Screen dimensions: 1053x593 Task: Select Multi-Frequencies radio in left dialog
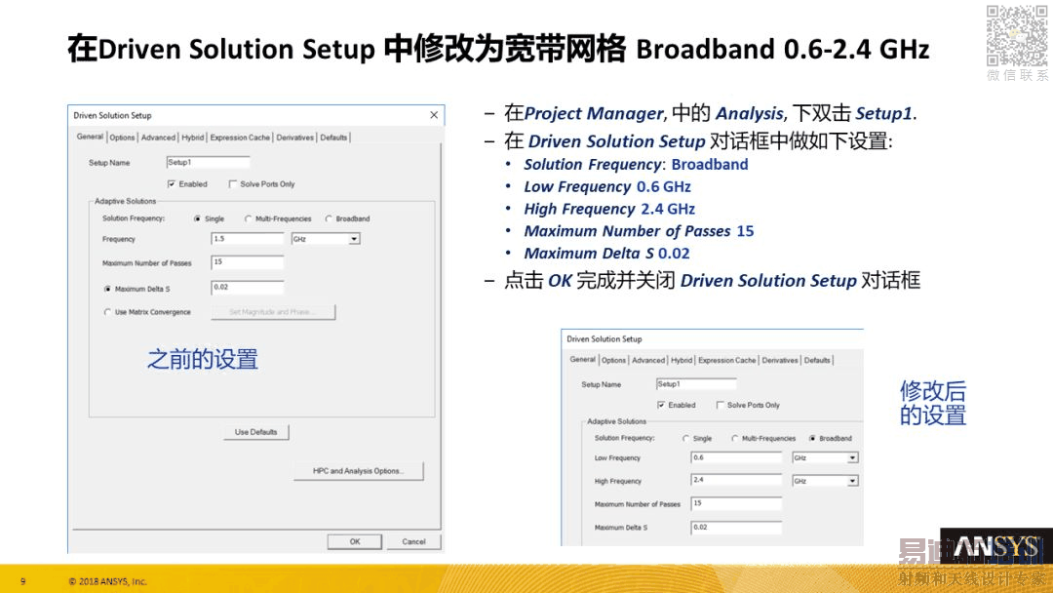click(248, 218)
